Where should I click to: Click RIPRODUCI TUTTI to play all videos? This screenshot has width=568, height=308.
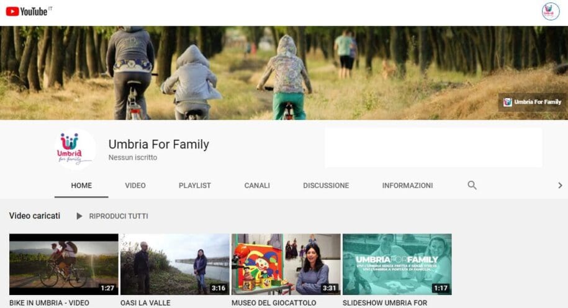pyautogui.click(x=119, y=216)
